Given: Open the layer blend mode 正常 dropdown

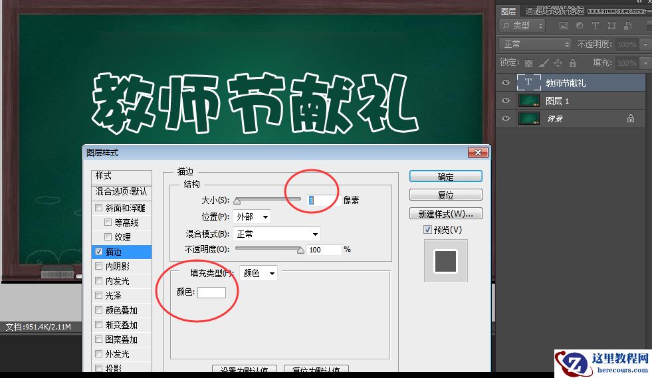Looking at the screenshot, I should coord(536,44).
